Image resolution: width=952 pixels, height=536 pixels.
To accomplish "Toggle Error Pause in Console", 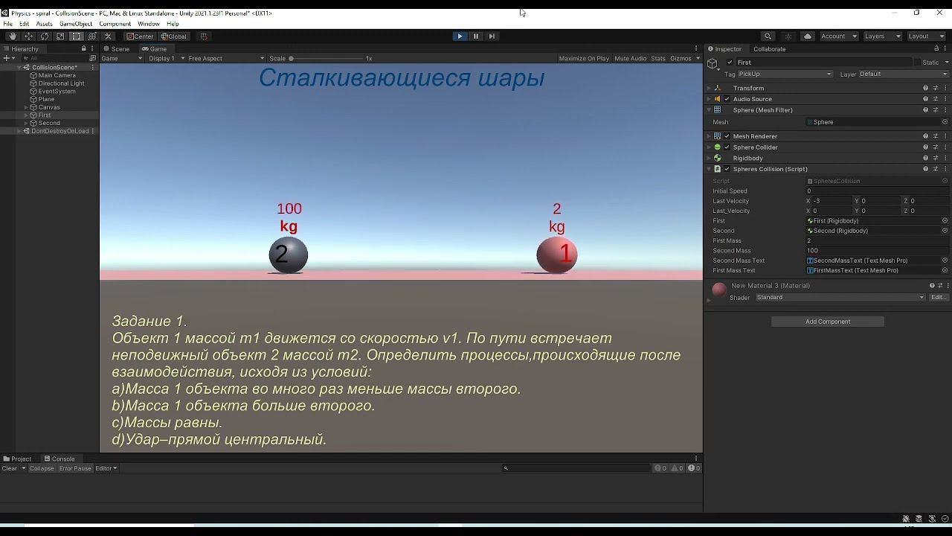I will tap(75, 468).
